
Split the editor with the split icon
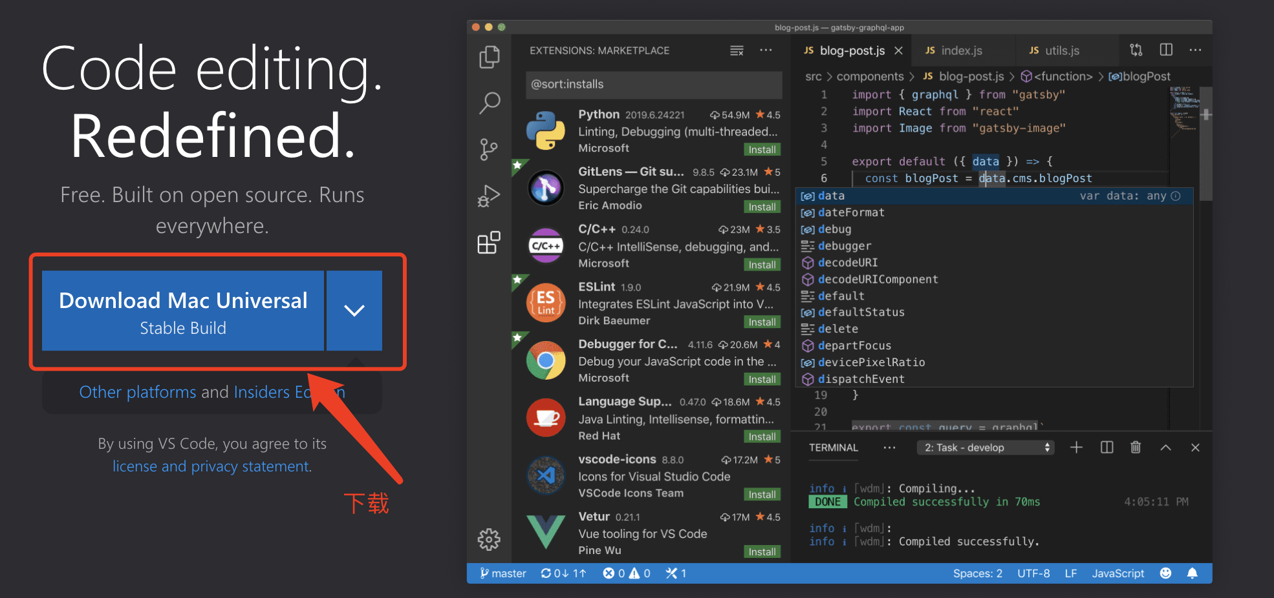(1166, 50)
